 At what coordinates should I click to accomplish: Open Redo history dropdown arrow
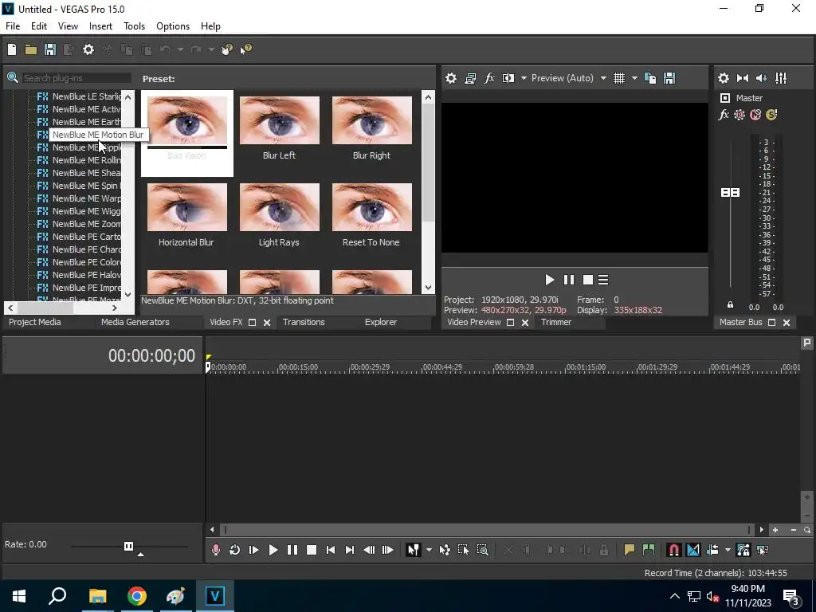click(x=211, y=49)
